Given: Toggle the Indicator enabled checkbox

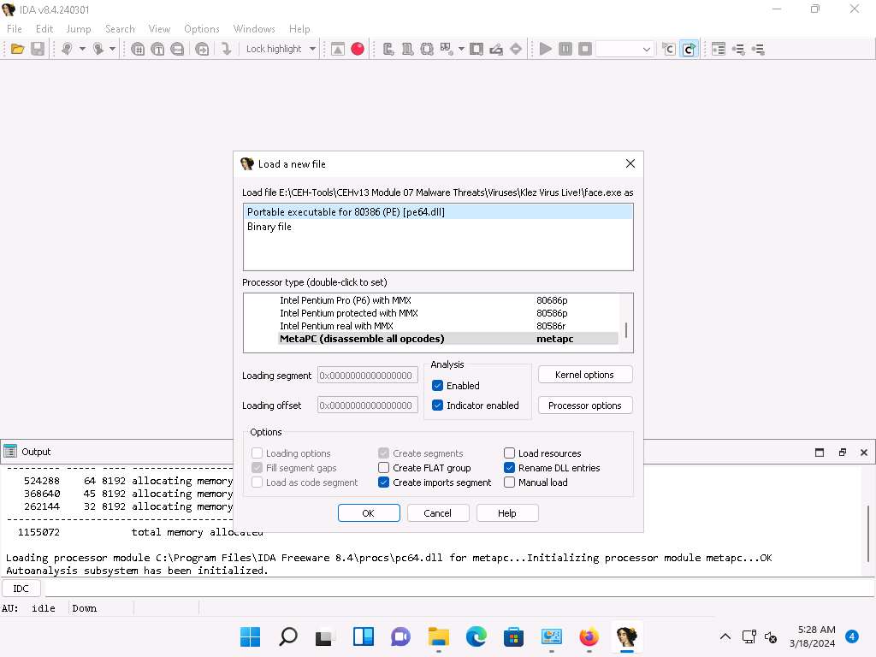Looking at the screenshot, I should tap(438, 405).
